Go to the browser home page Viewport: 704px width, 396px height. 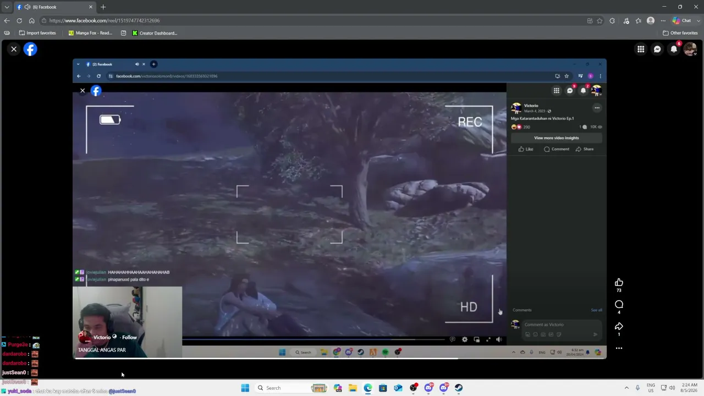31,21
